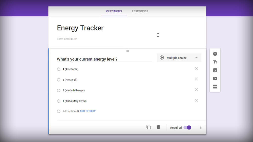Click Add option to create a choice

(69, 111)
